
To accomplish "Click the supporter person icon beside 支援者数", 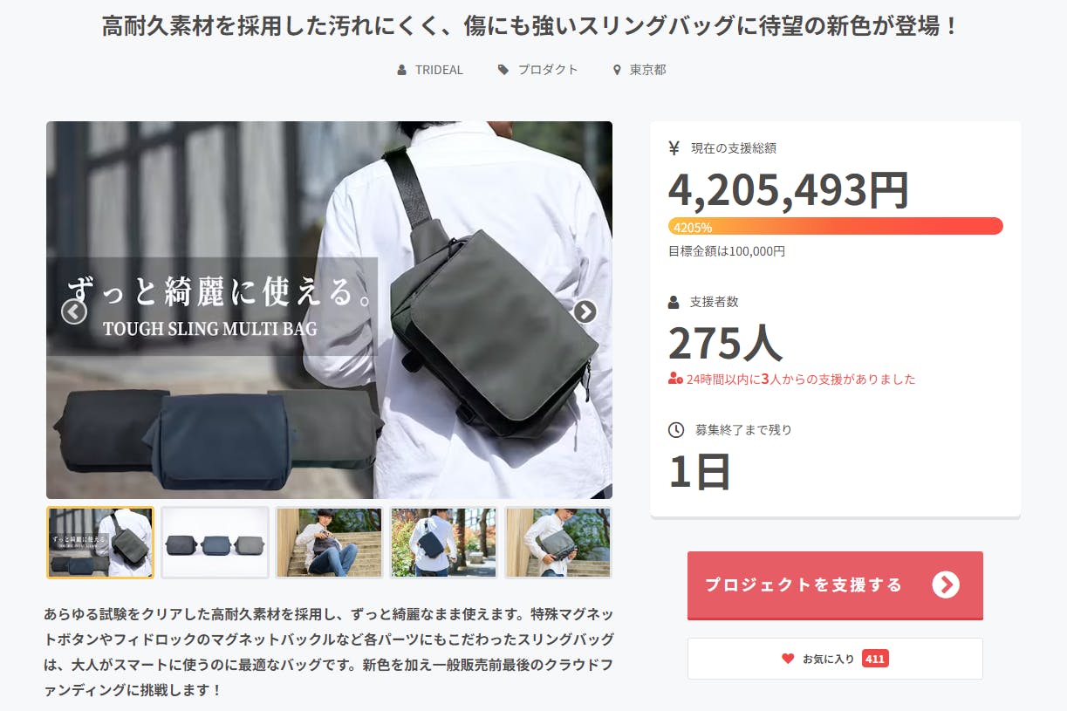I will coord(674,302).
